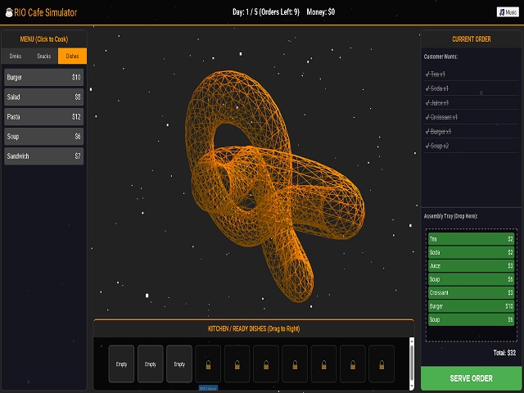The image size is (524, 393).
Task: Click the last padlock slot in the kitchen
Action: pyautogui.click(x=382, y=364)
